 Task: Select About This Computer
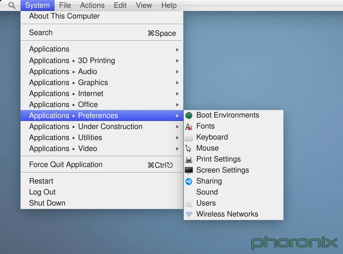64,16
